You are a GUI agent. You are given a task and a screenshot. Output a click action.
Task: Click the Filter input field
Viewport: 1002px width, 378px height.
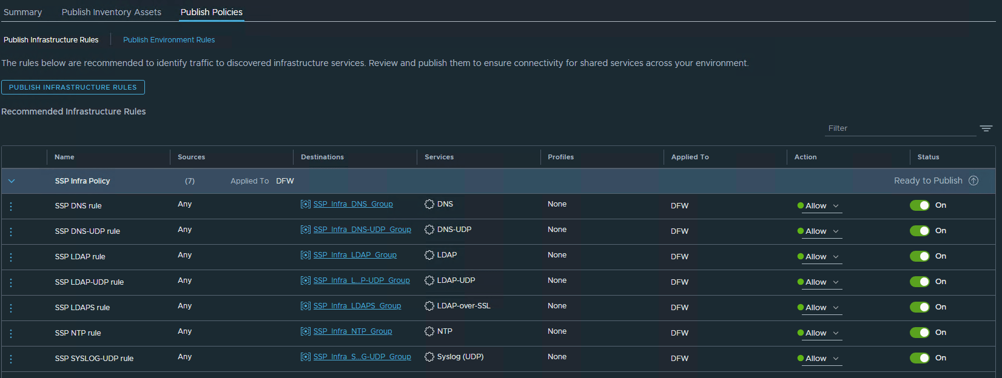coord(900,128)
